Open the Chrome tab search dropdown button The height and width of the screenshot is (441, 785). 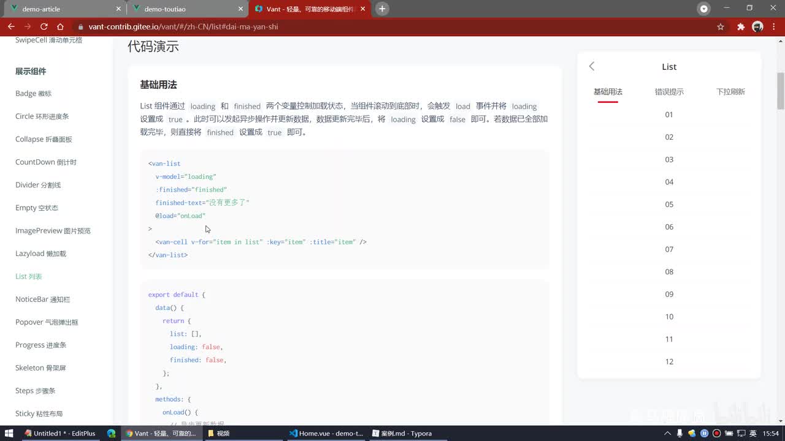(x=704, y=9)
